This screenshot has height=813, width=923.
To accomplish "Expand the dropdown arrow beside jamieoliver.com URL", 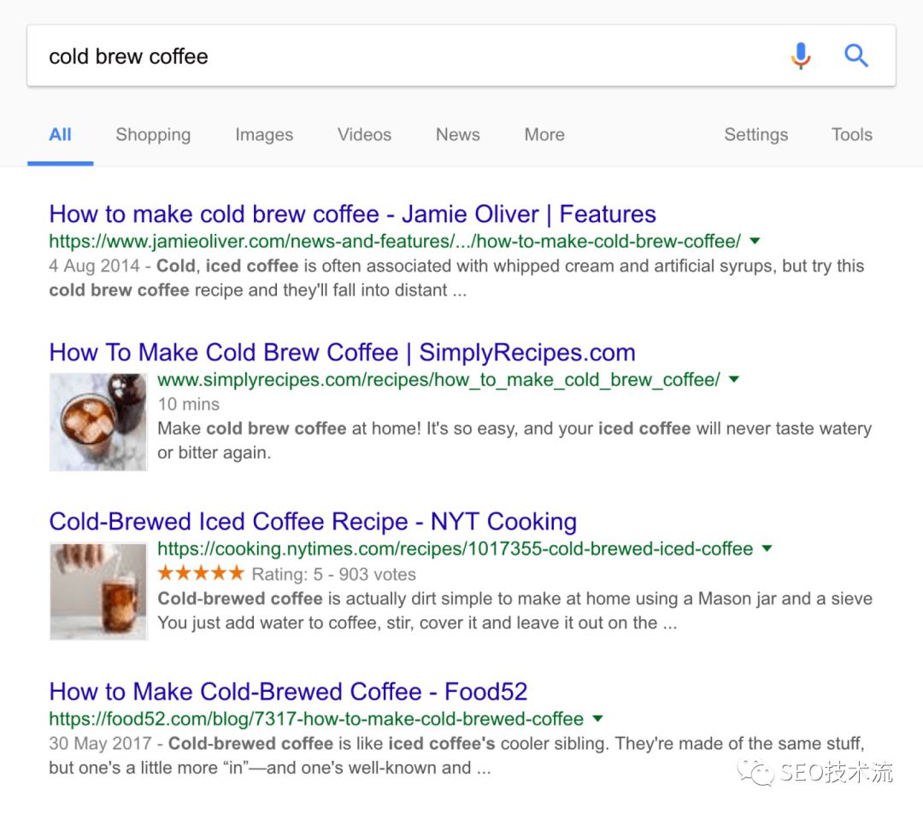I will 755,242.
